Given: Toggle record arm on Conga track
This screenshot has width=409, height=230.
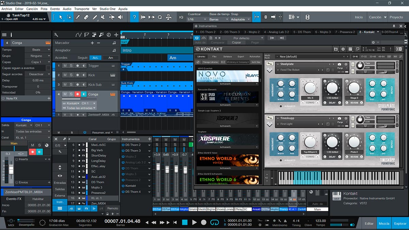Looking at the screenshot, I should coord(77,94).
